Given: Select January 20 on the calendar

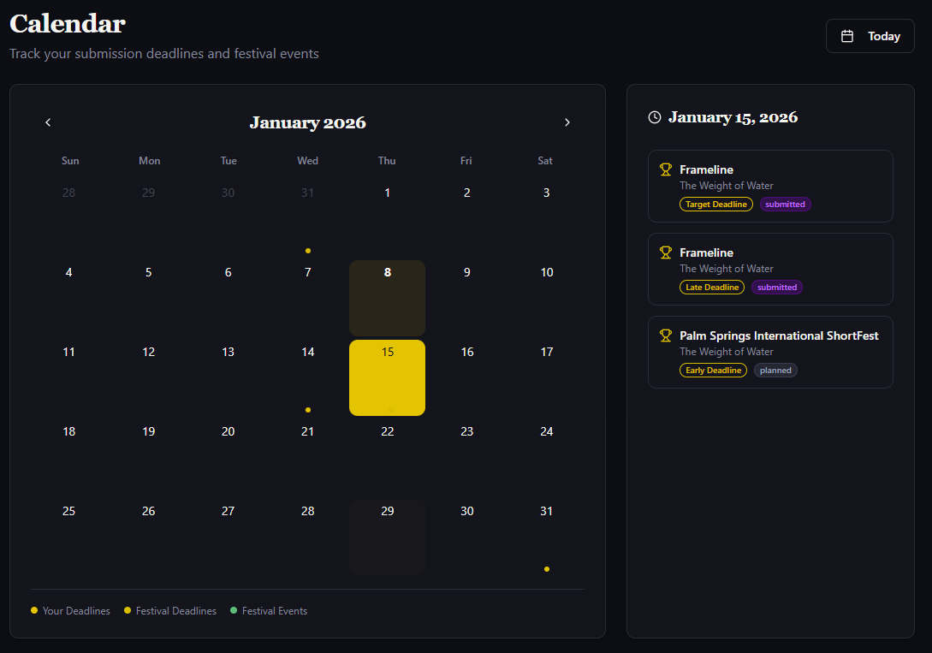Looking at the screenshot, I should pyautogui.click(x=229, y=458).
